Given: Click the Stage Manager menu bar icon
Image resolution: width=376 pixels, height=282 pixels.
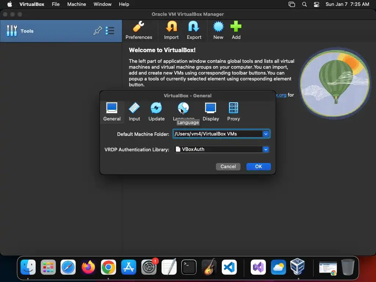Looking at the screenshot, I should (x=292, y=4).
